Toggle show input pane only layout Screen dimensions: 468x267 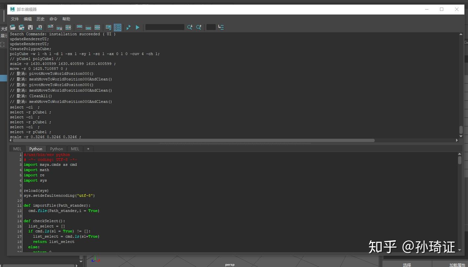[88, 27]
